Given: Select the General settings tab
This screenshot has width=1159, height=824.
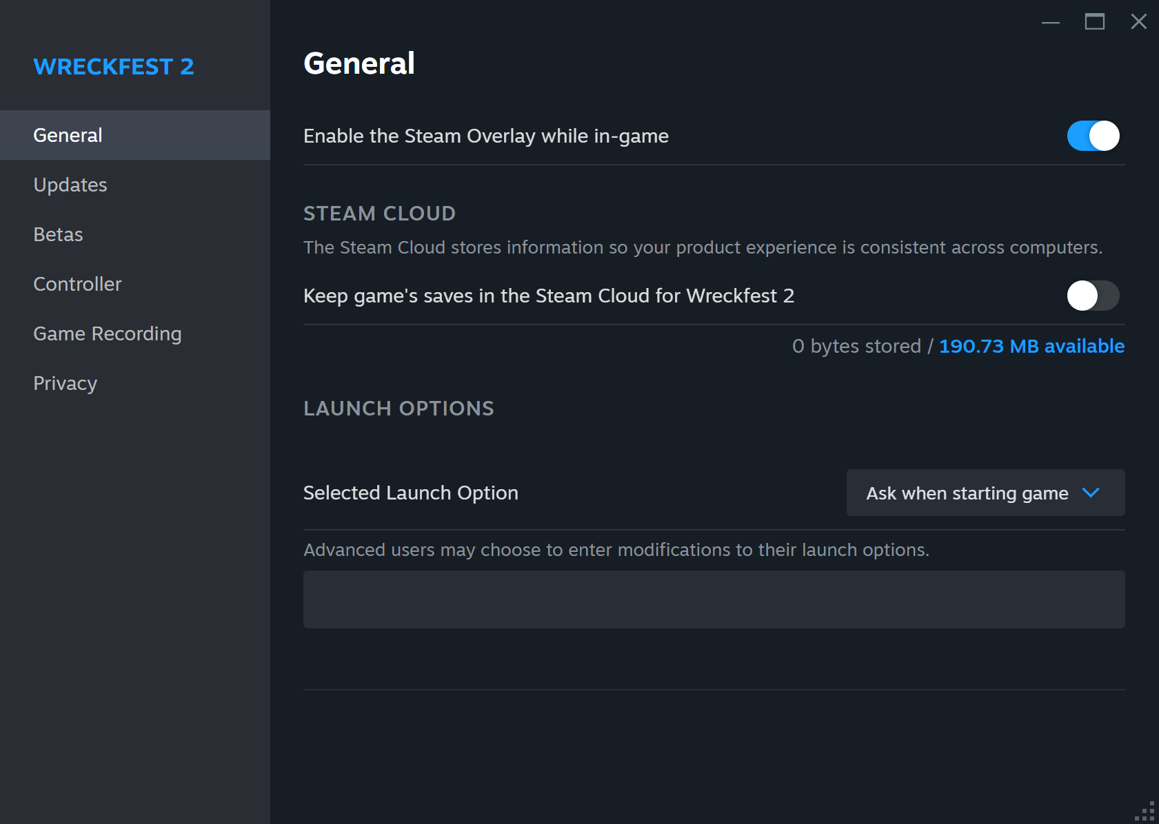Looking at the screenshot, I should [x=68, y=135].
